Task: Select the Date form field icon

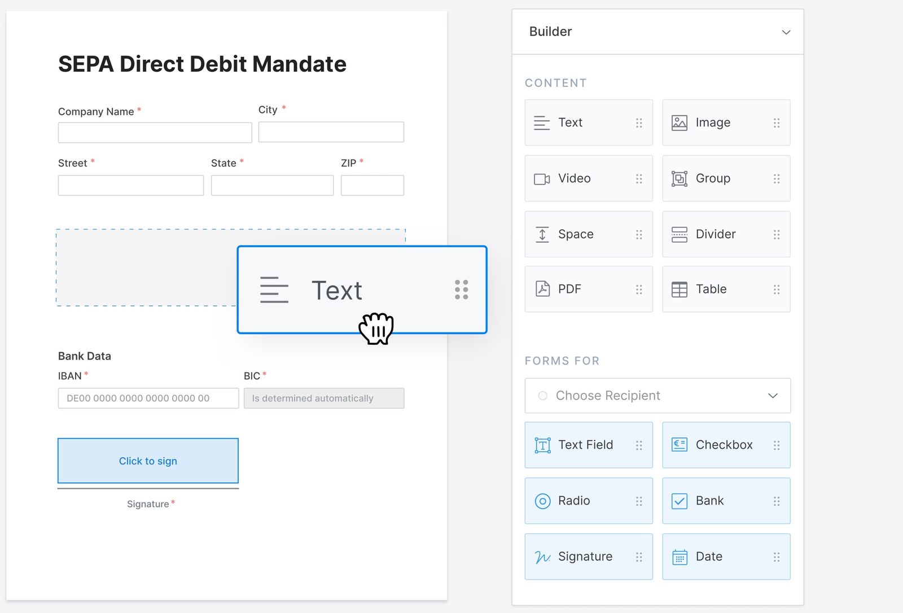Action: coord(680,557)
